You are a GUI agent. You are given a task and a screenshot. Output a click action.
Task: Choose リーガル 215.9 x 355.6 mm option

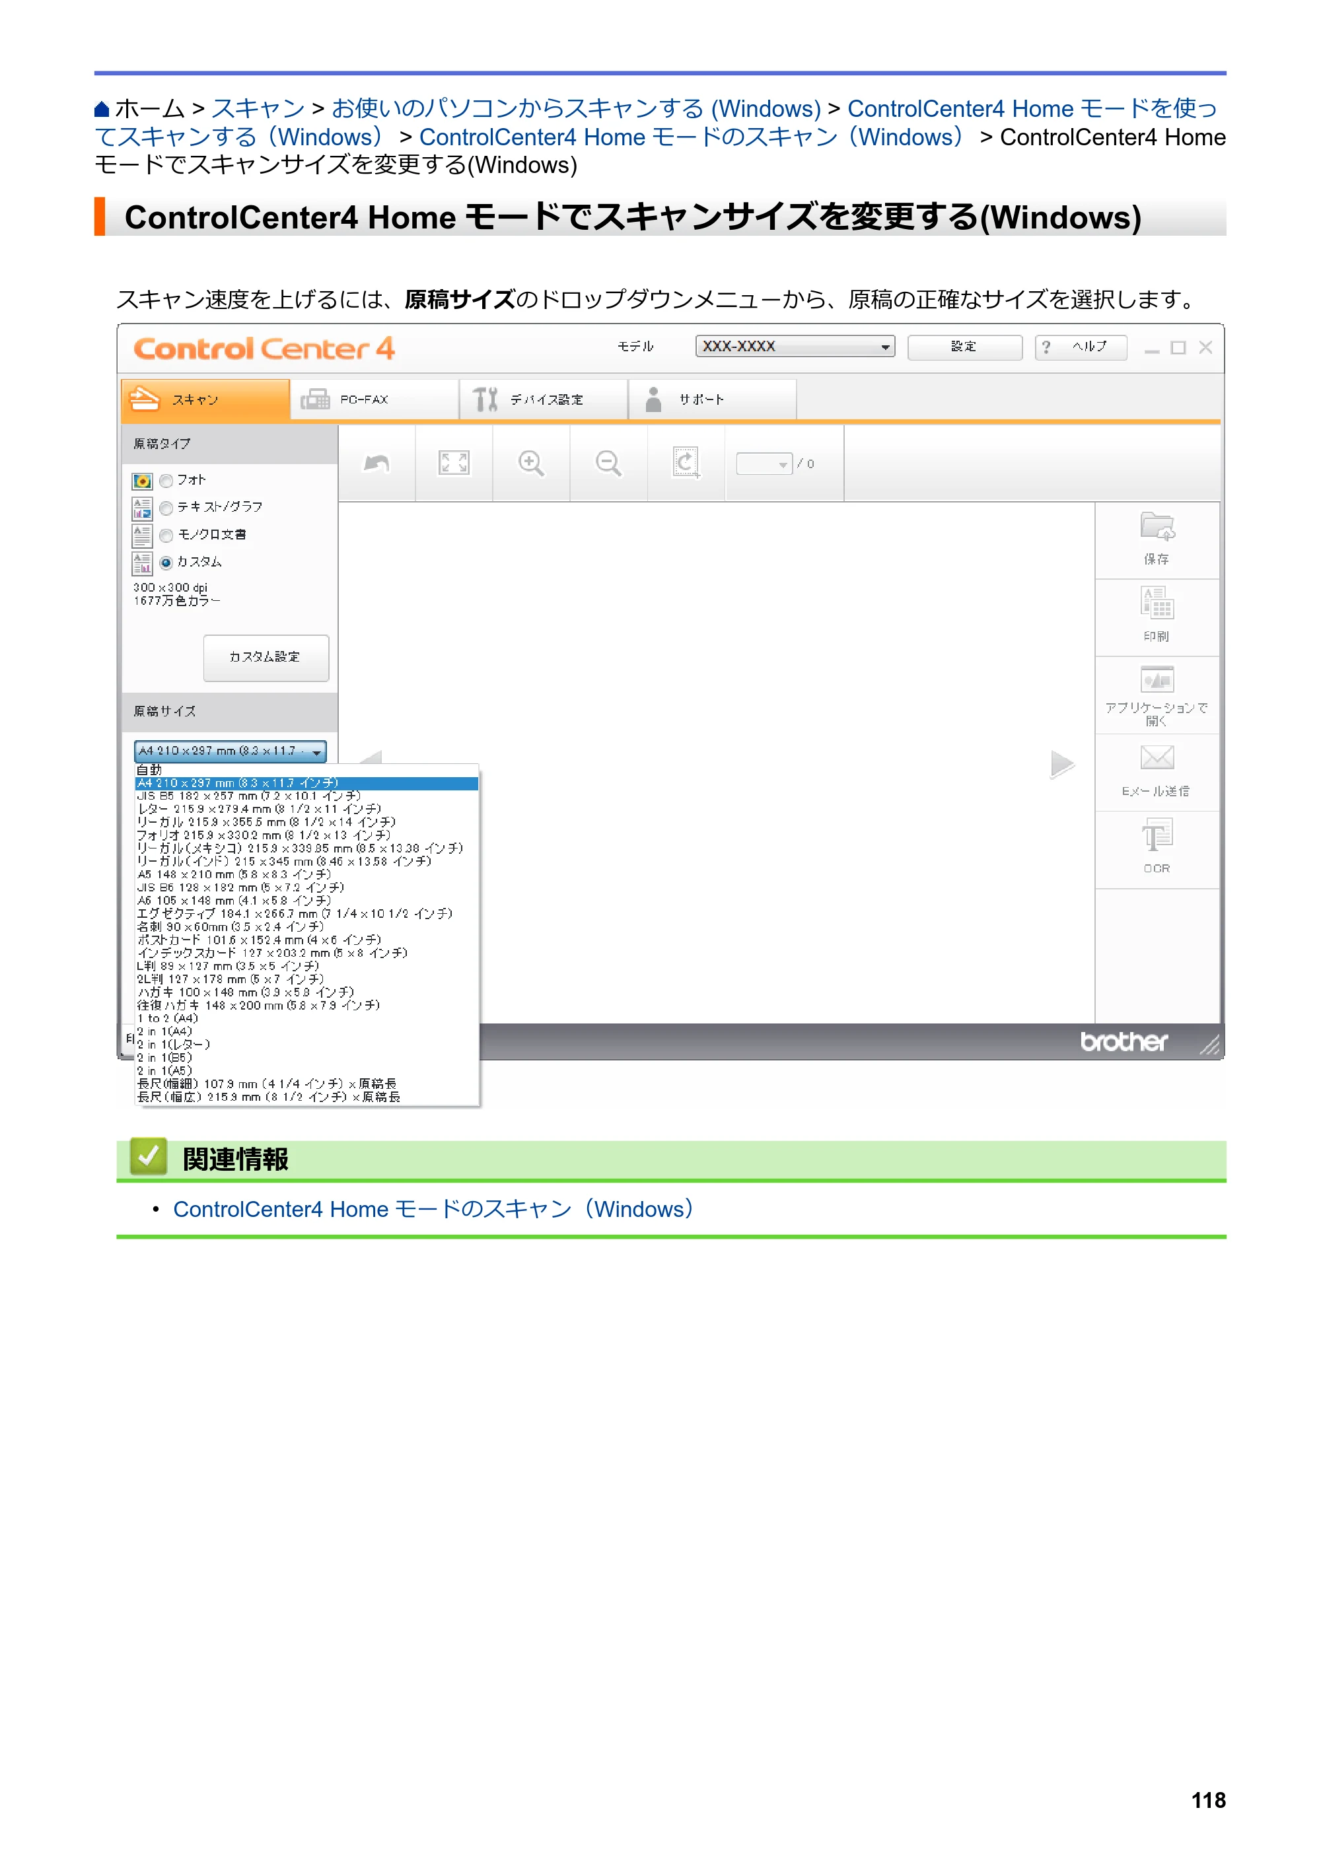point(306,823)
